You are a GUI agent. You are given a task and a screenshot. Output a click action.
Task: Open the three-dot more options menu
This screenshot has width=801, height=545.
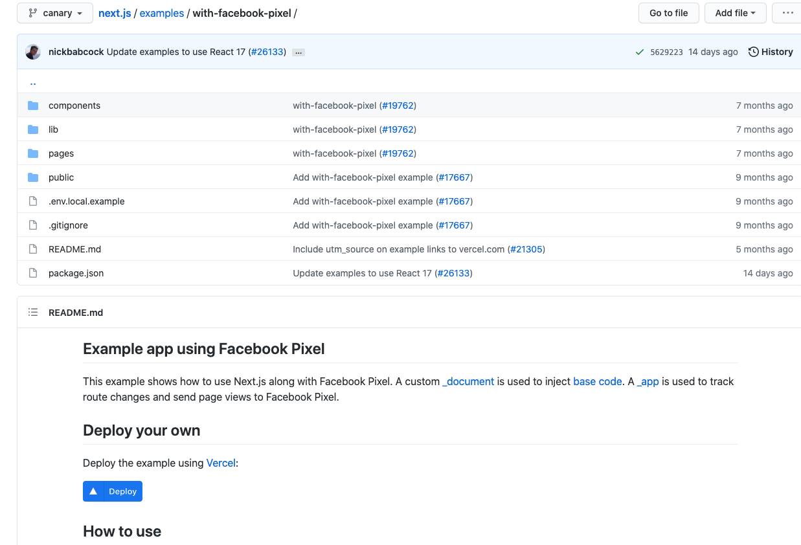click(787, 13)
